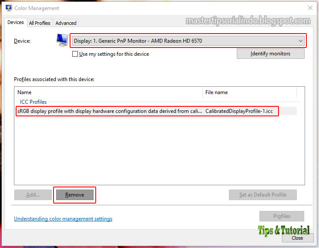Close the Color Management window with X
Viewport: 319px width, 248px height.
coord(310,8)
